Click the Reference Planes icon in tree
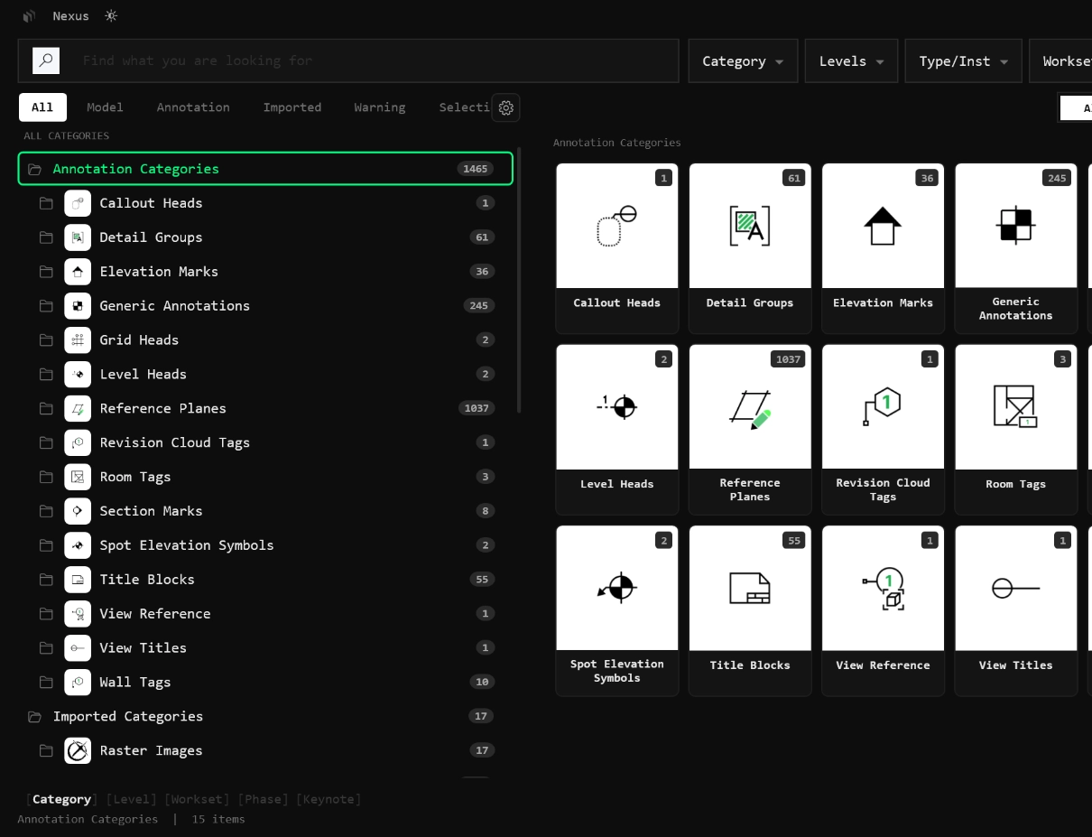Image resolution: width=1092 pixels, height=837 pixels. (x=78, y=409)
